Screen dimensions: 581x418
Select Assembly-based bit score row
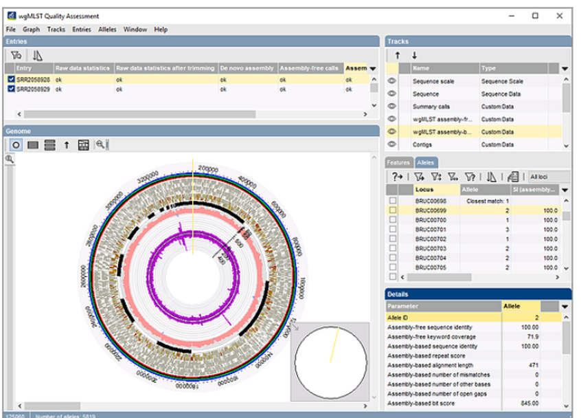[x=474, y=403]
